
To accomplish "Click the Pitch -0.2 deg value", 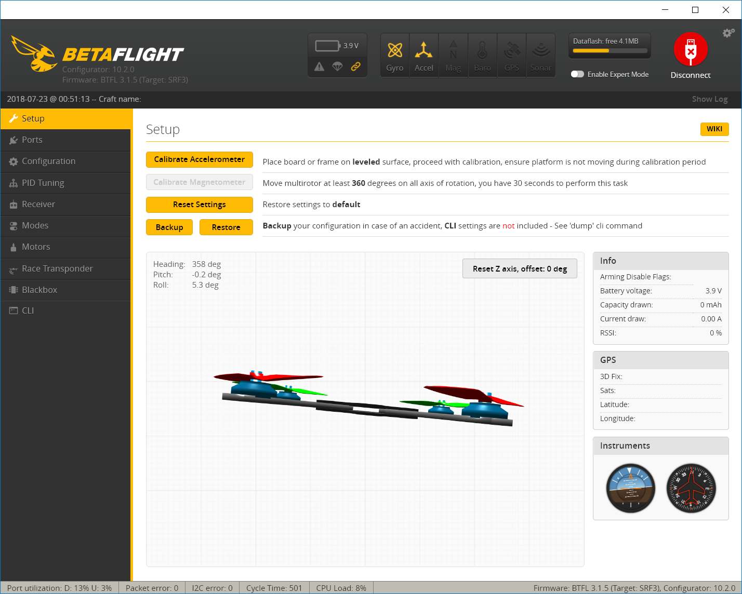I will 206,275.
